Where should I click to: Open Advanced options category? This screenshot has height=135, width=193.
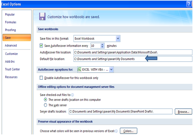(x=11, y=45)
